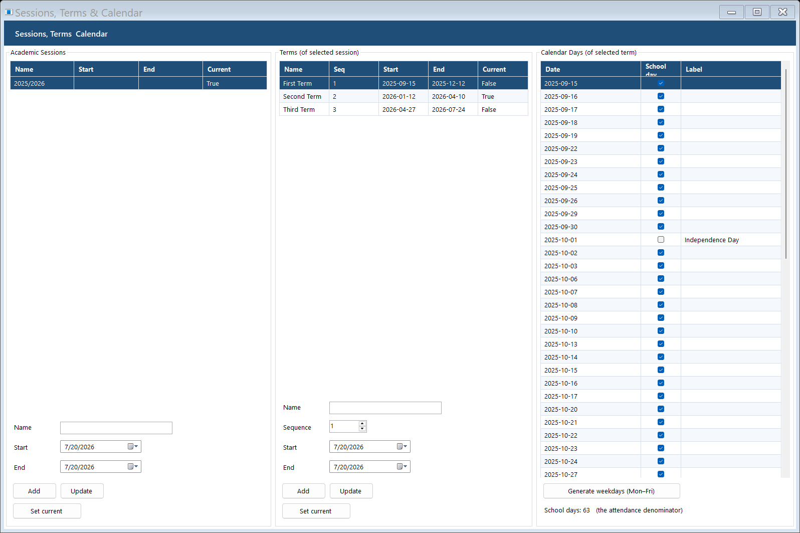Sort sessions by Current column header

tap(235, 69)
